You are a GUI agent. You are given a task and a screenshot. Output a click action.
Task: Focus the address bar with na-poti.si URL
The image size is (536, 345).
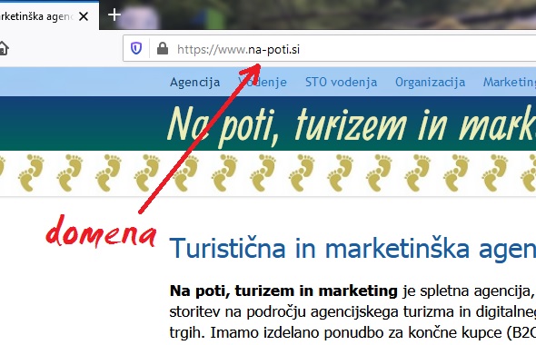(x=329, y=48)
